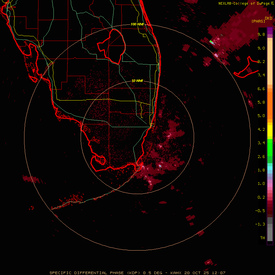Click the island outline east of Florida
This screenshot has height=275, width=275.
[246, 67]
